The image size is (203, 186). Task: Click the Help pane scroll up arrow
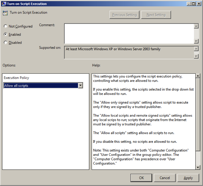point(198,76)
